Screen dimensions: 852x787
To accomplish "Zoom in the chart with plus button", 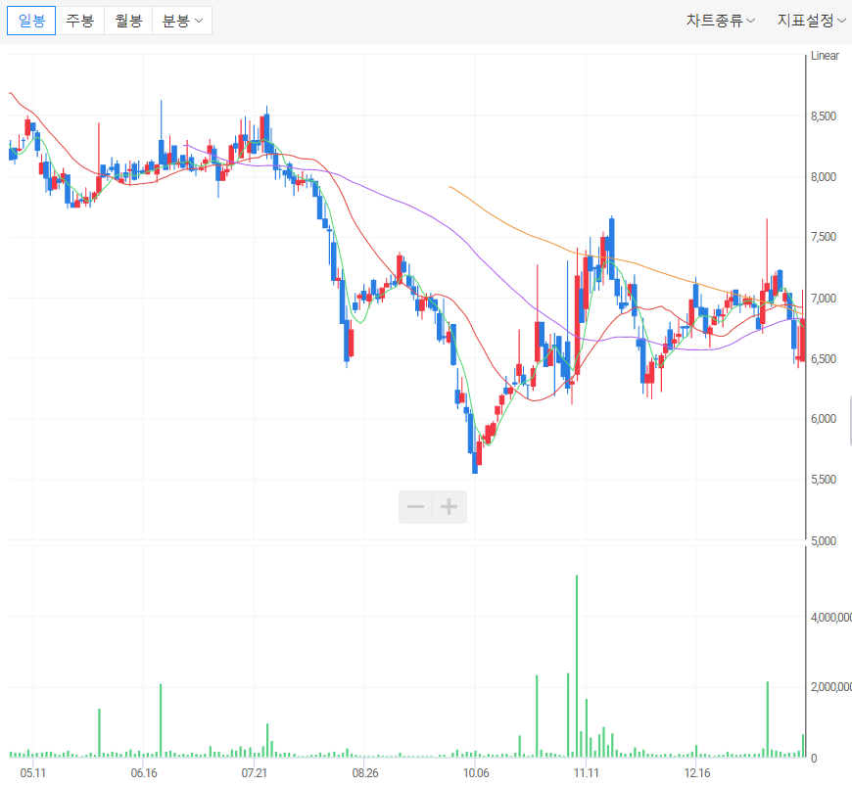I will (x=449, y=507).
